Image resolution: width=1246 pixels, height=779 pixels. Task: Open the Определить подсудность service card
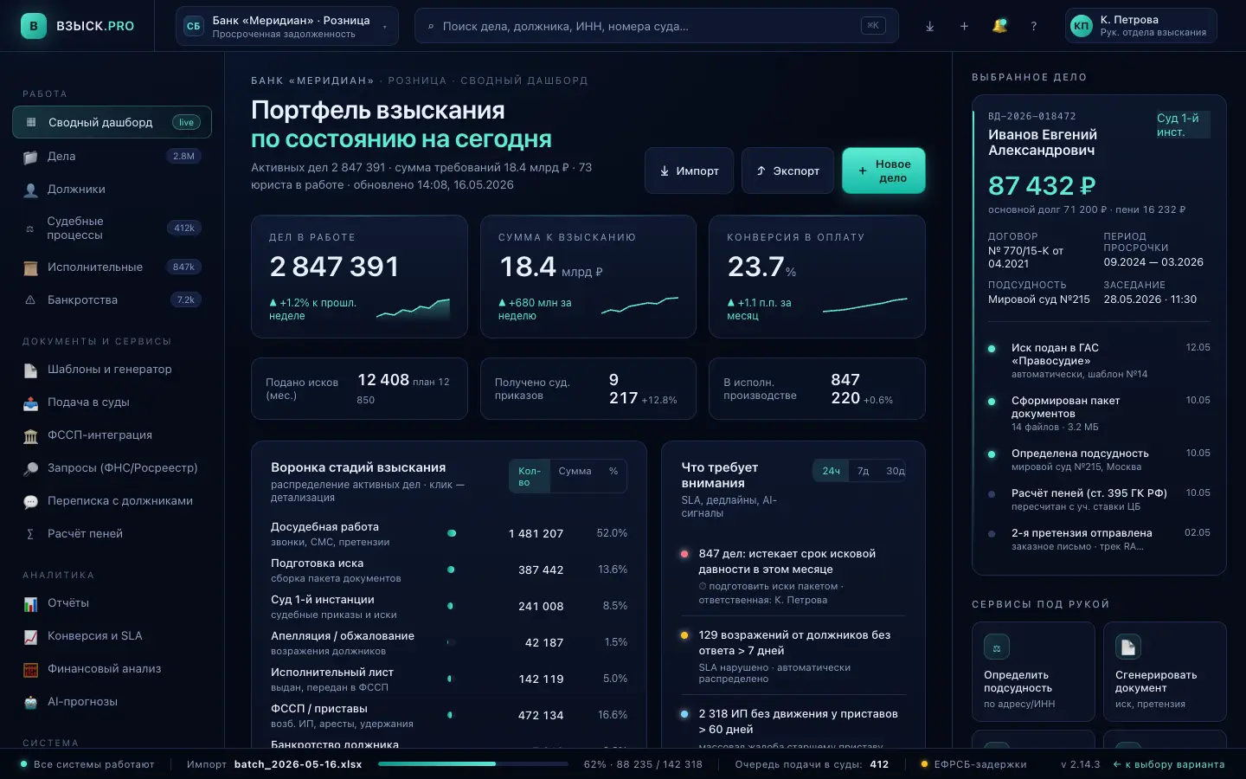tap(1033, 672)
